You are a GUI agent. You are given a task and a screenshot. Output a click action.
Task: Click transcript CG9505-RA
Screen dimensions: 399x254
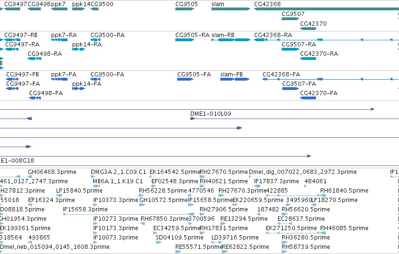click(185, 40)
